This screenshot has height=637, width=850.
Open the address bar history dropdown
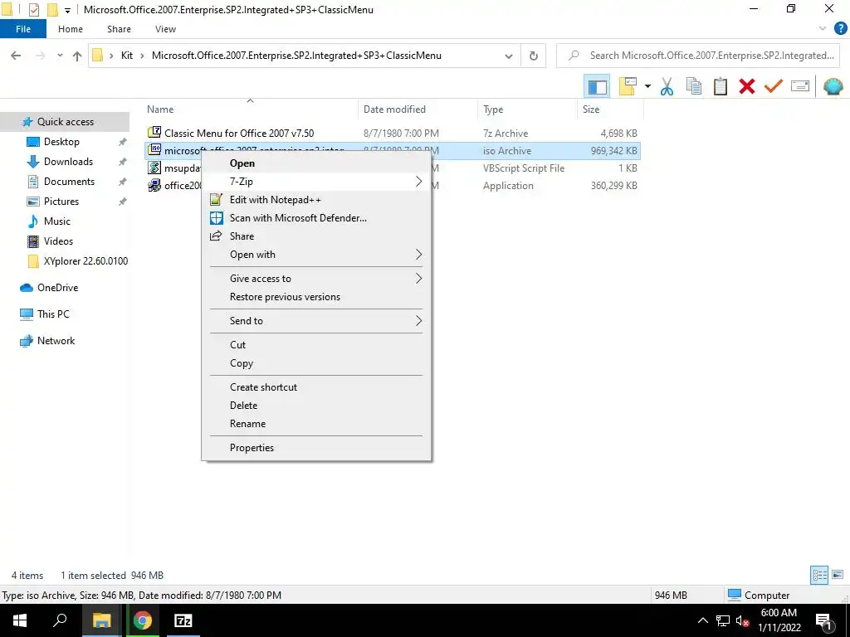[x=509, y=56]
